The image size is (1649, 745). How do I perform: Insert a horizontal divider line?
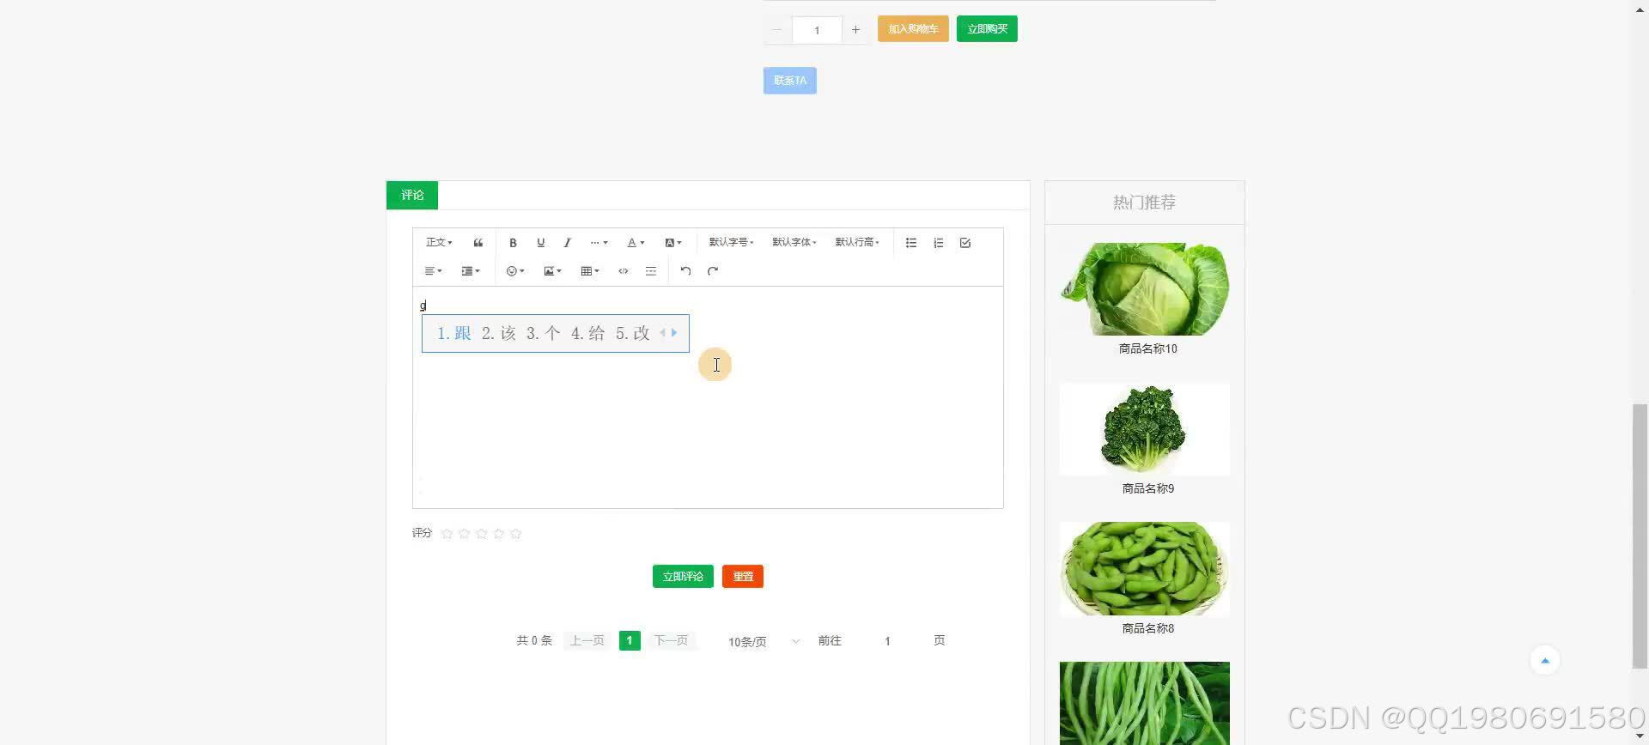[651, 271]
